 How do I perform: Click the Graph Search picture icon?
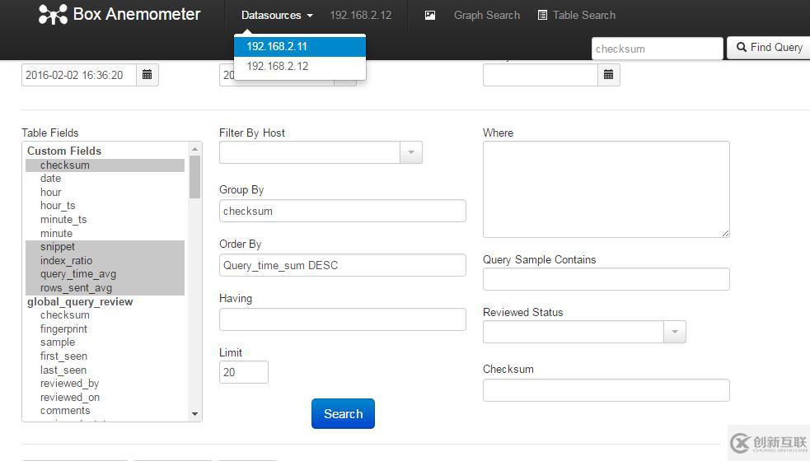click(430, 16)
